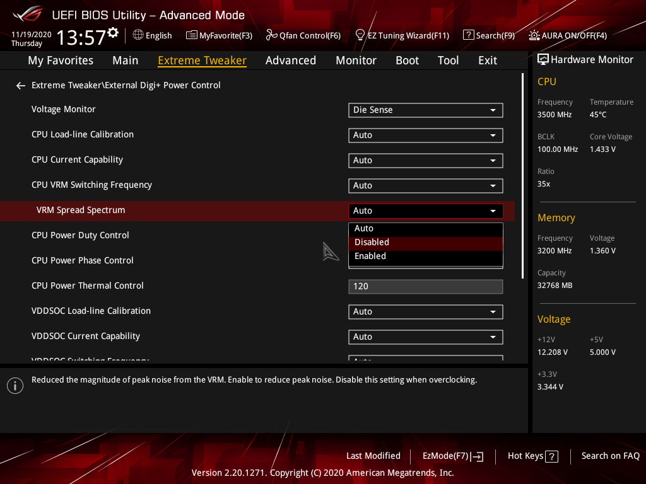Image resolution: width=646 pixels, height=484 pixels.
Task: Open CPU Current Capability dropdown
Action: pos(426,161)
